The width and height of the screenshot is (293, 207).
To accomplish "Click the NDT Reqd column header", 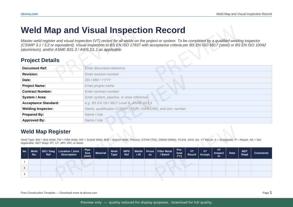I will click(x=244, y=153).
